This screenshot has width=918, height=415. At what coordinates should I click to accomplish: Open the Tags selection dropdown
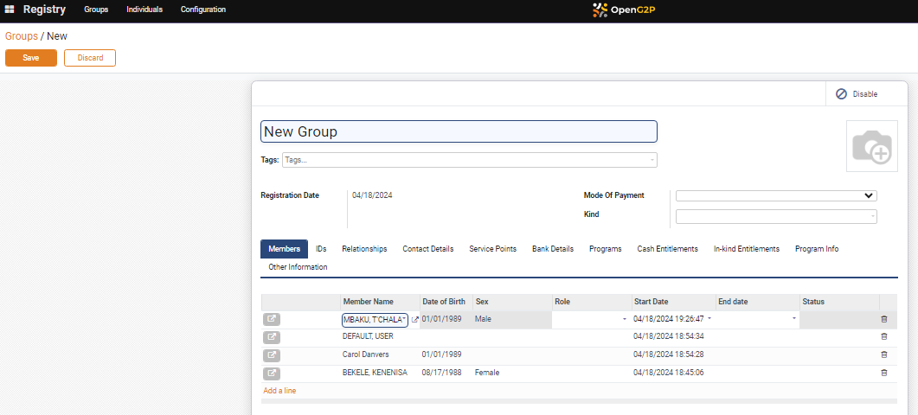(469, 160)
